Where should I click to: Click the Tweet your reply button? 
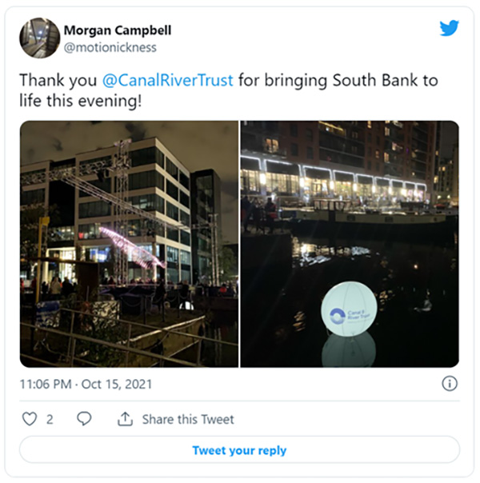click(239, 449)
